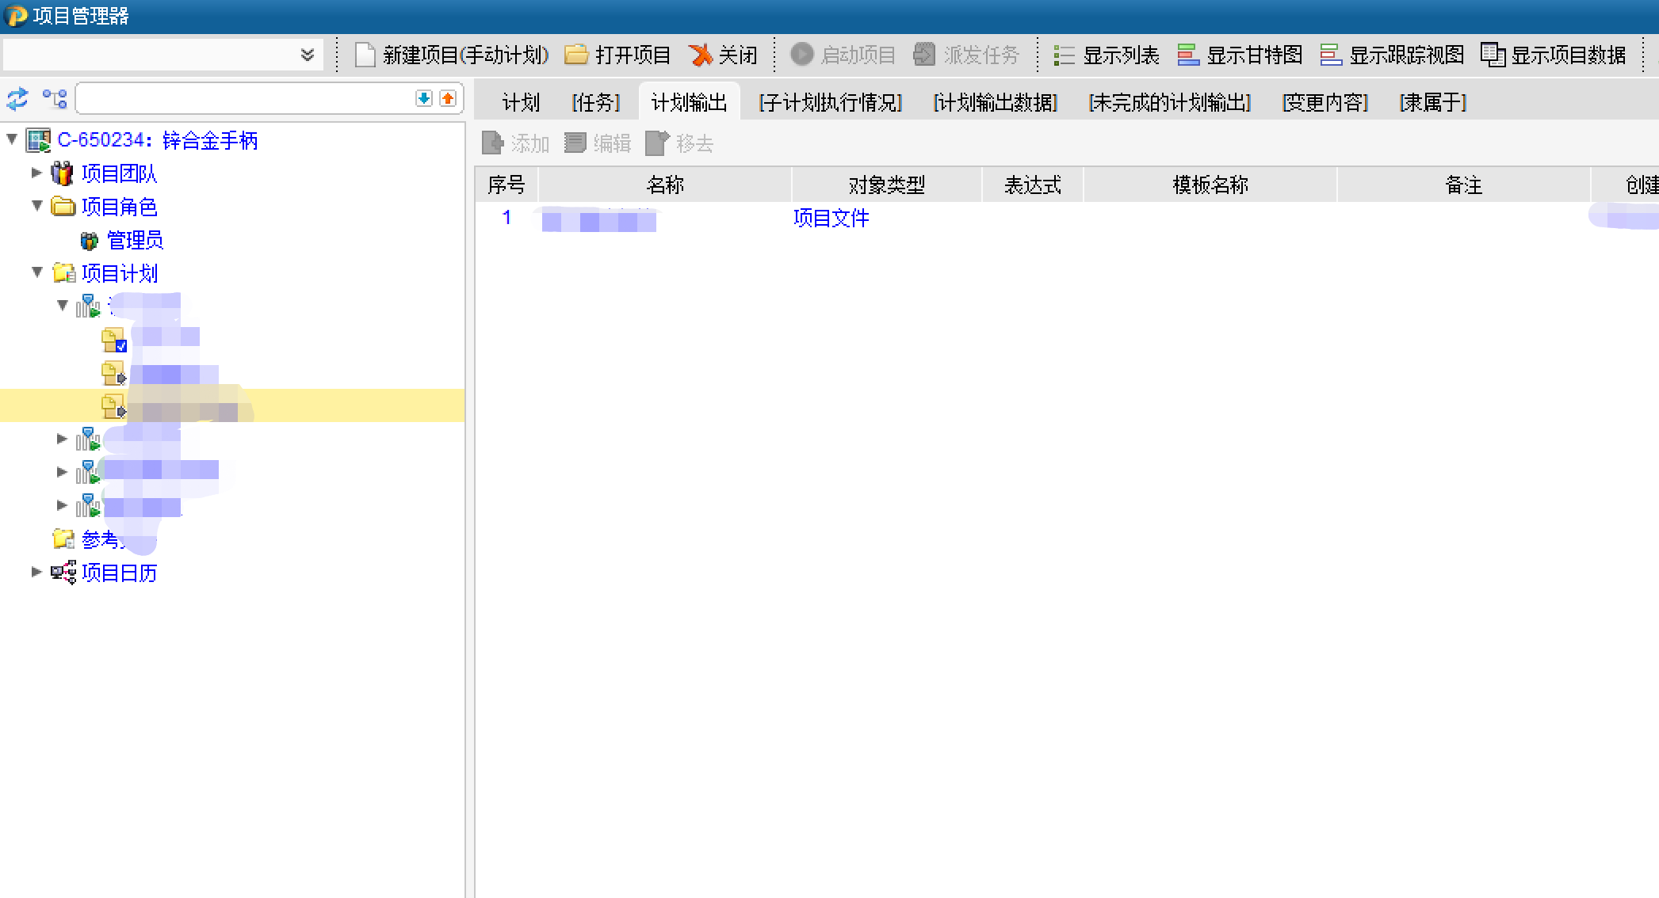The image size is (1659, 898).
Task: Click the orange up-arrow search icon
Action: (448, 98)
